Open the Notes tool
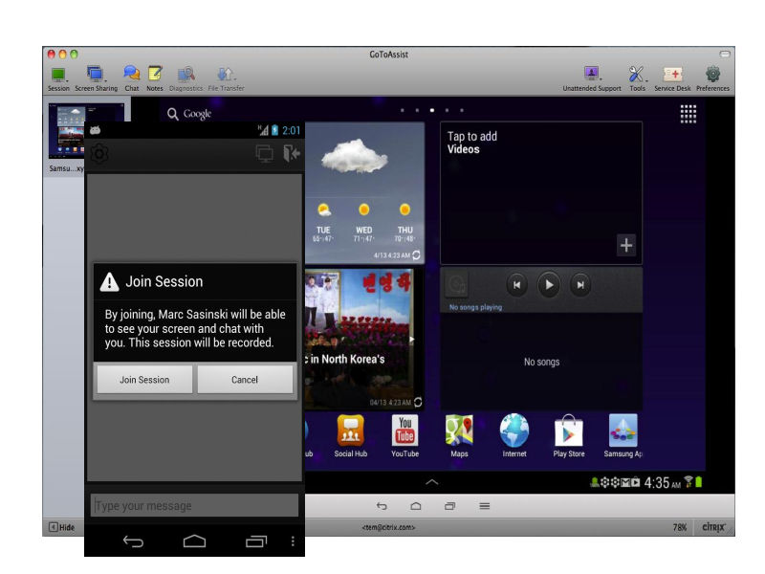This screenshot has width=765, height=574. 155,79
